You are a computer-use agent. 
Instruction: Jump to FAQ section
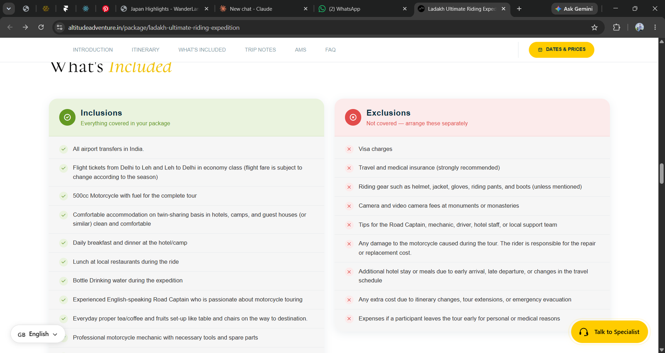[x=330, y=50]
